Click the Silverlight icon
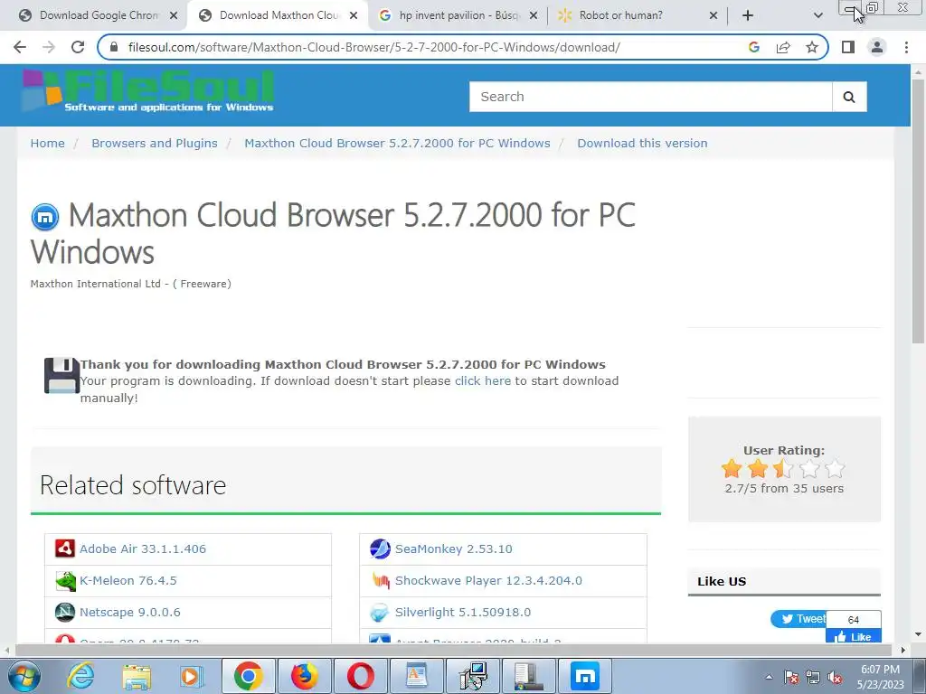The image size is (926, 694). click(380, 613)
